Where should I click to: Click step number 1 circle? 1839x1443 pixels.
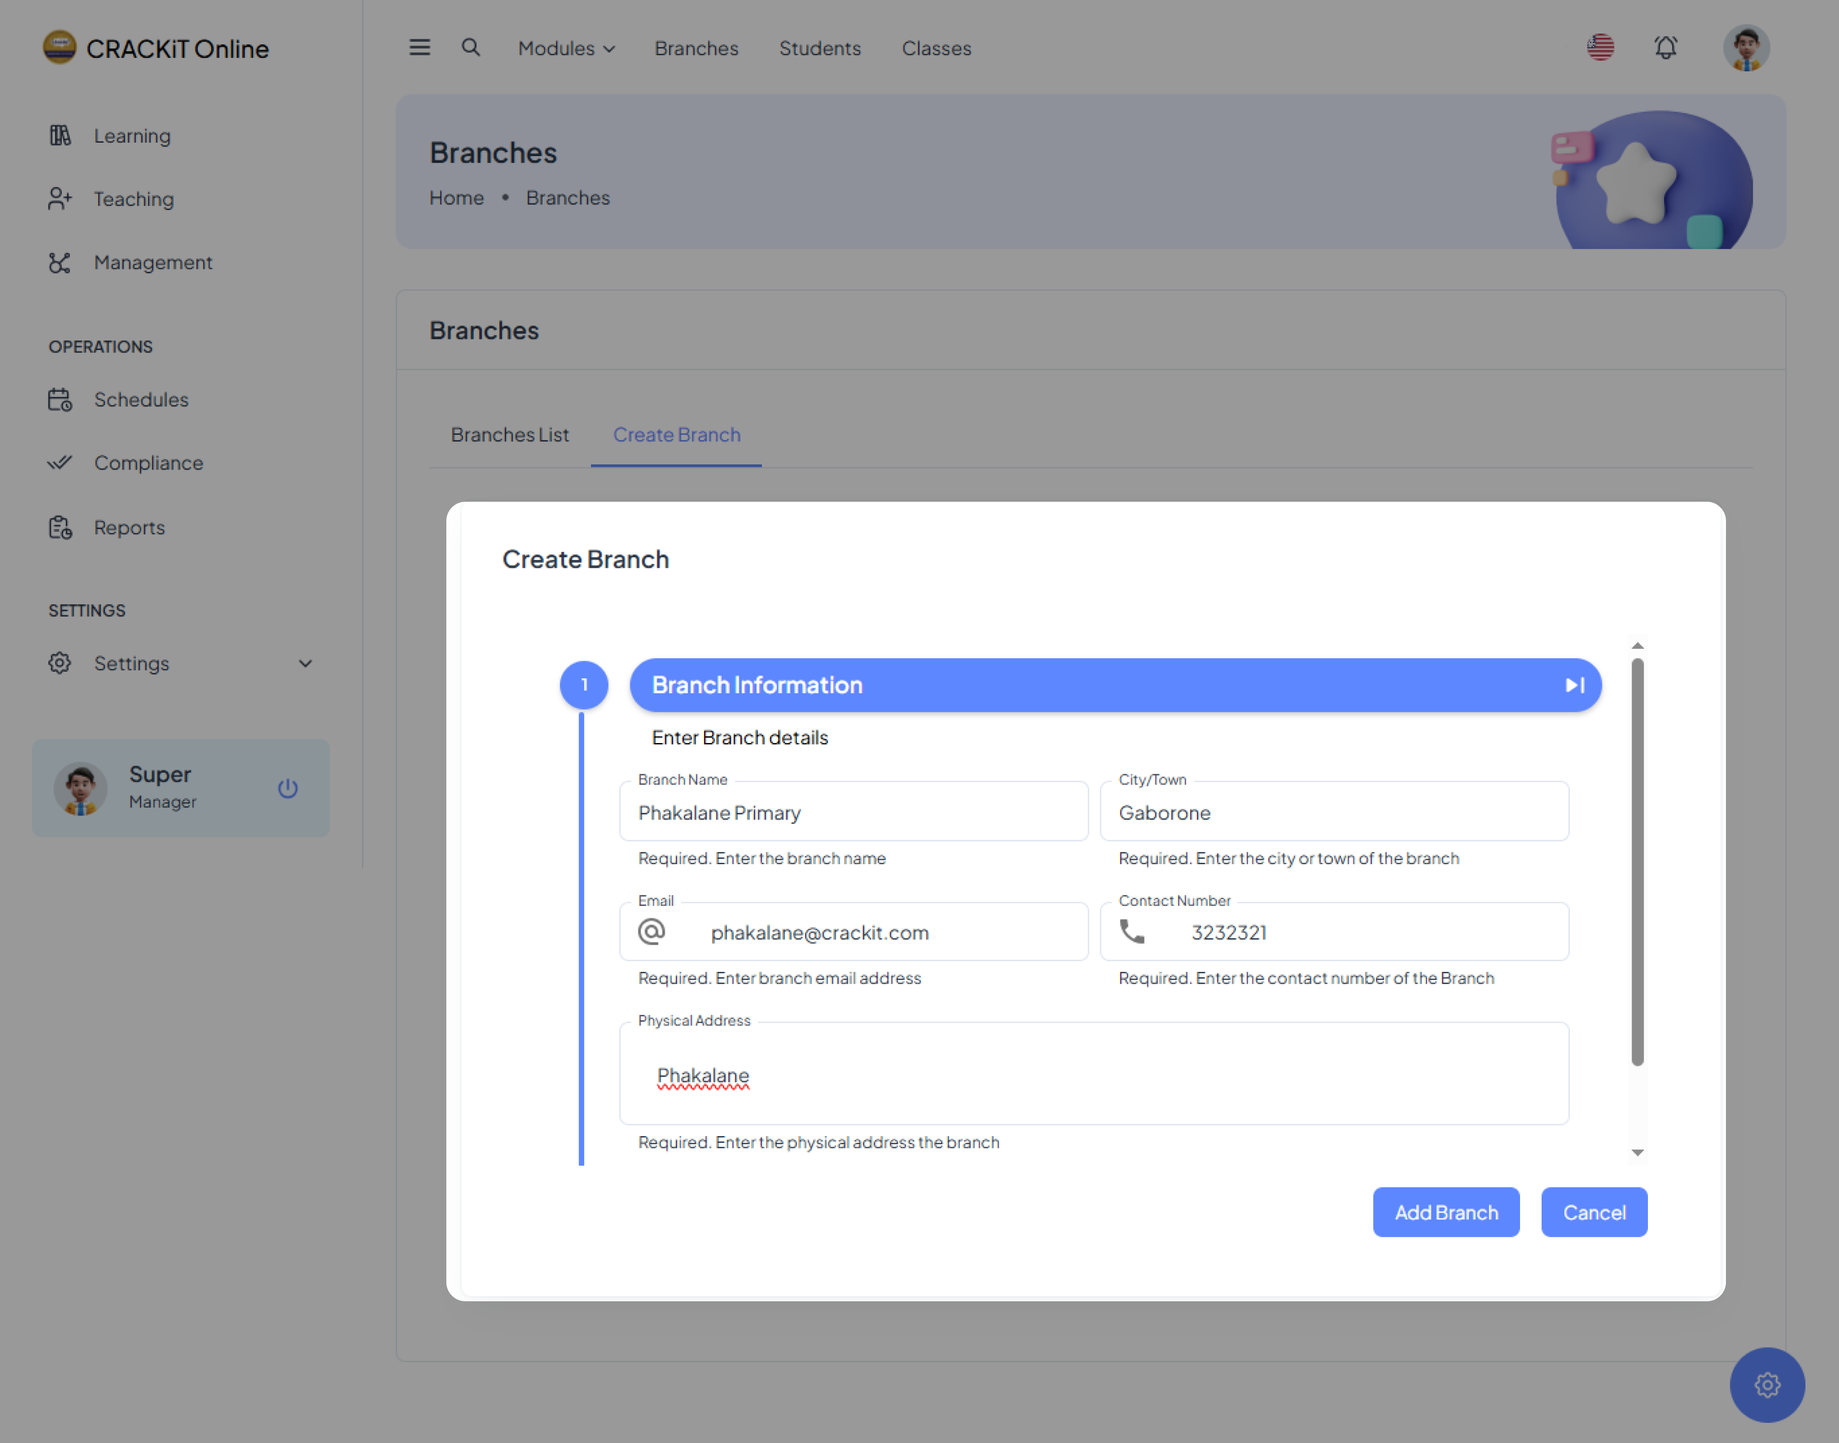[584, 685]
